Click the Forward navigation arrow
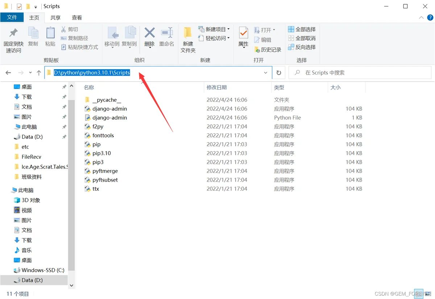Viewport: 435px width, 299px height. click(21, 73)
